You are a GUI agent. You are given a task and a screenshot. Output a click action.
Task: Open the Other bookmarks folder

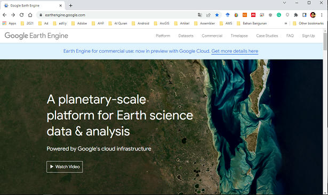click(x=308, y=23)
